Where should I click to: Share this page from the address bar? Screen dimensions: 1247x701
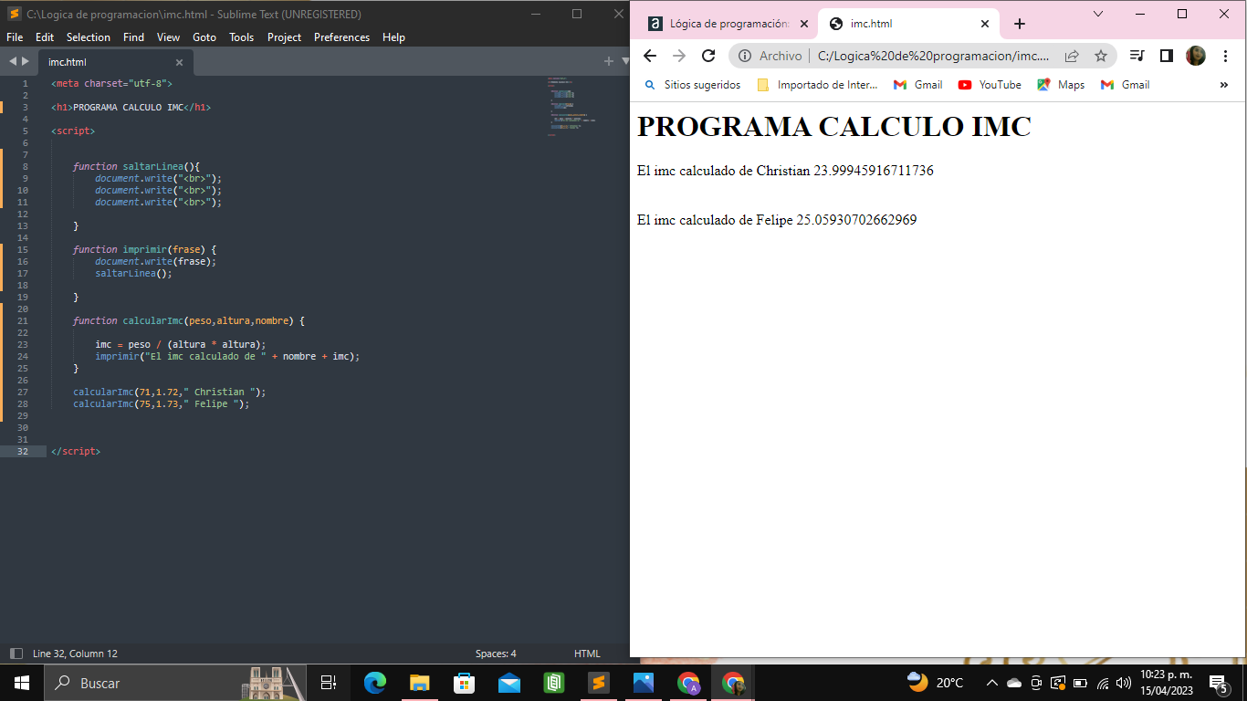click(1072, 56)
